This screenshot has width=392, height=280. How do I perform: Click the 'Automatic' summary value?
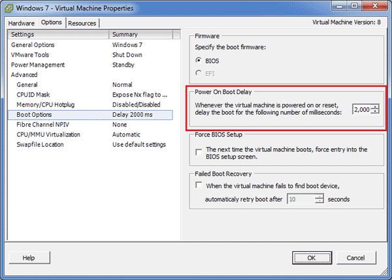point(126,134)
